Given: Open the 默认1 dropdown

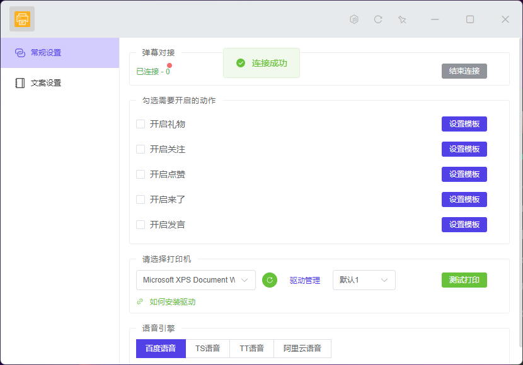Looking at the screenshot, I should (x=364, y=280).
